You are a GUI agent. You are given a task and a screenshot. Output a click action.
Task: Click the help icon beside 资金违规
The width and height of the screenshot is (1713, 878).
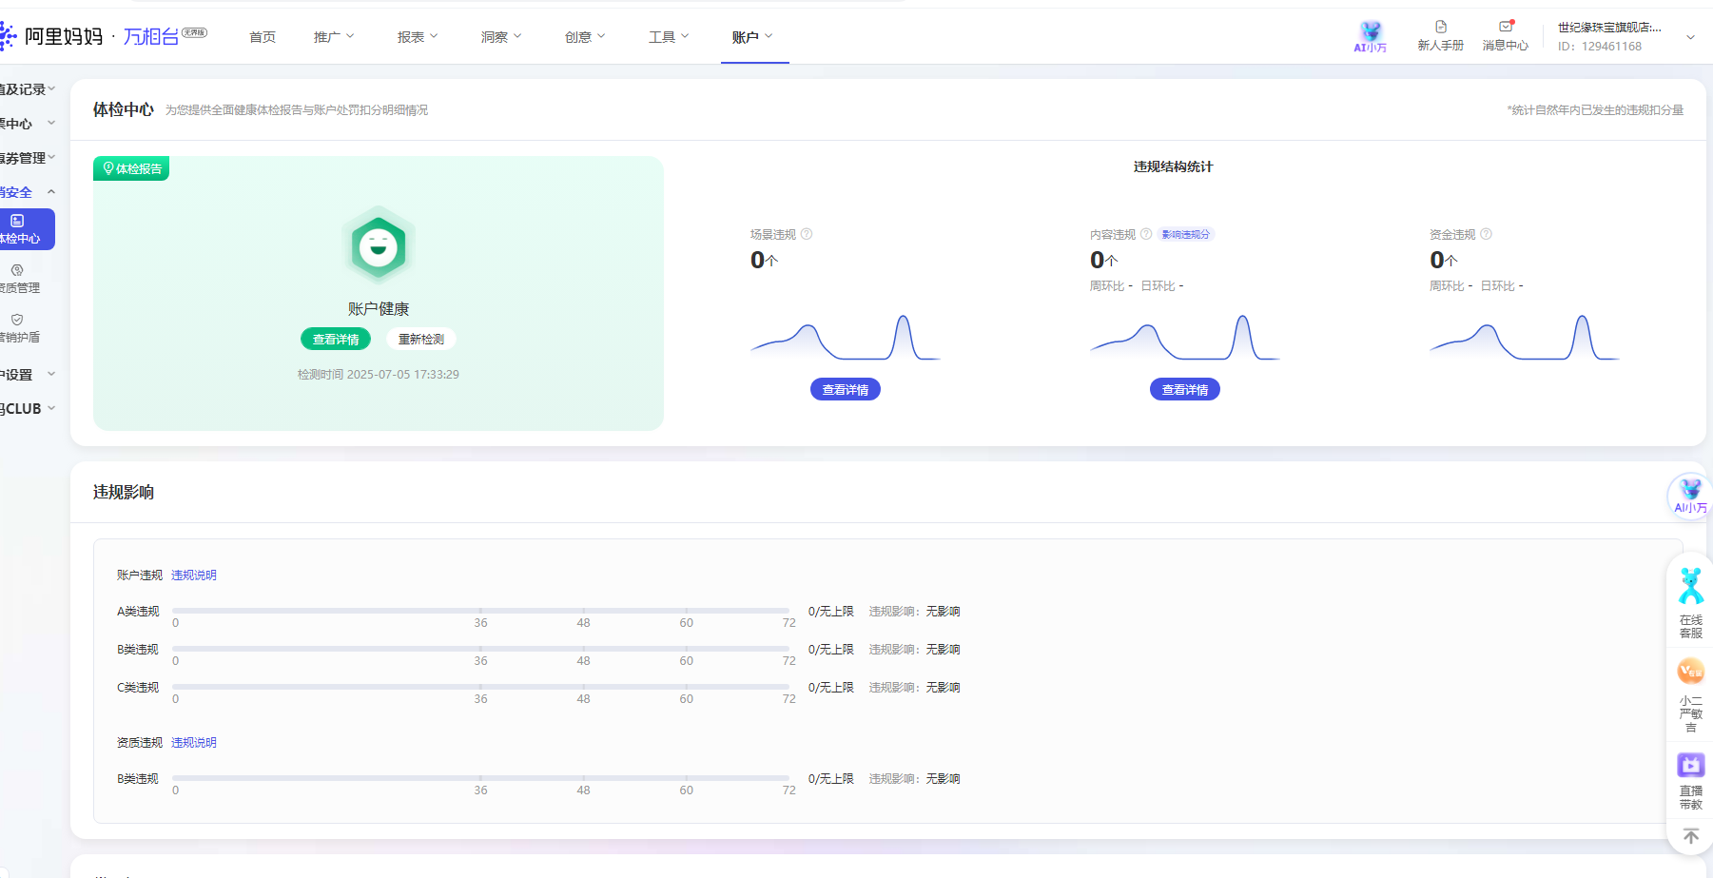pyautogui.click(x=1487, y=234)
